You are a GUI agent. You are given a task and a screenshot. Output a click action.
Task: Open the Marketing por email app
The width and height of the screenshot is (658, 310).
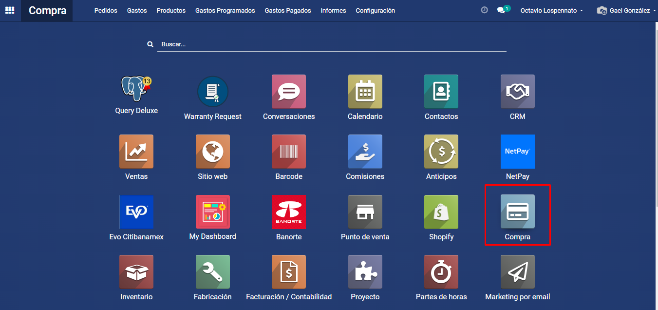point(518,272)
